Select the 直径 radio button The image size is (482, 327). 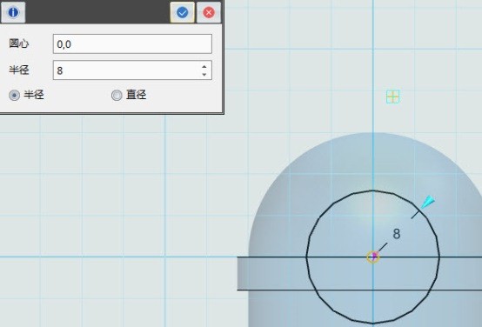[117, 96]
